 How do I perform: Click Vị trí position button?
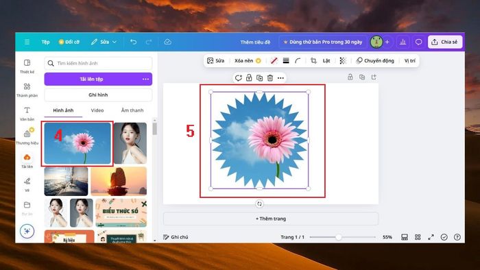point(410,60)
